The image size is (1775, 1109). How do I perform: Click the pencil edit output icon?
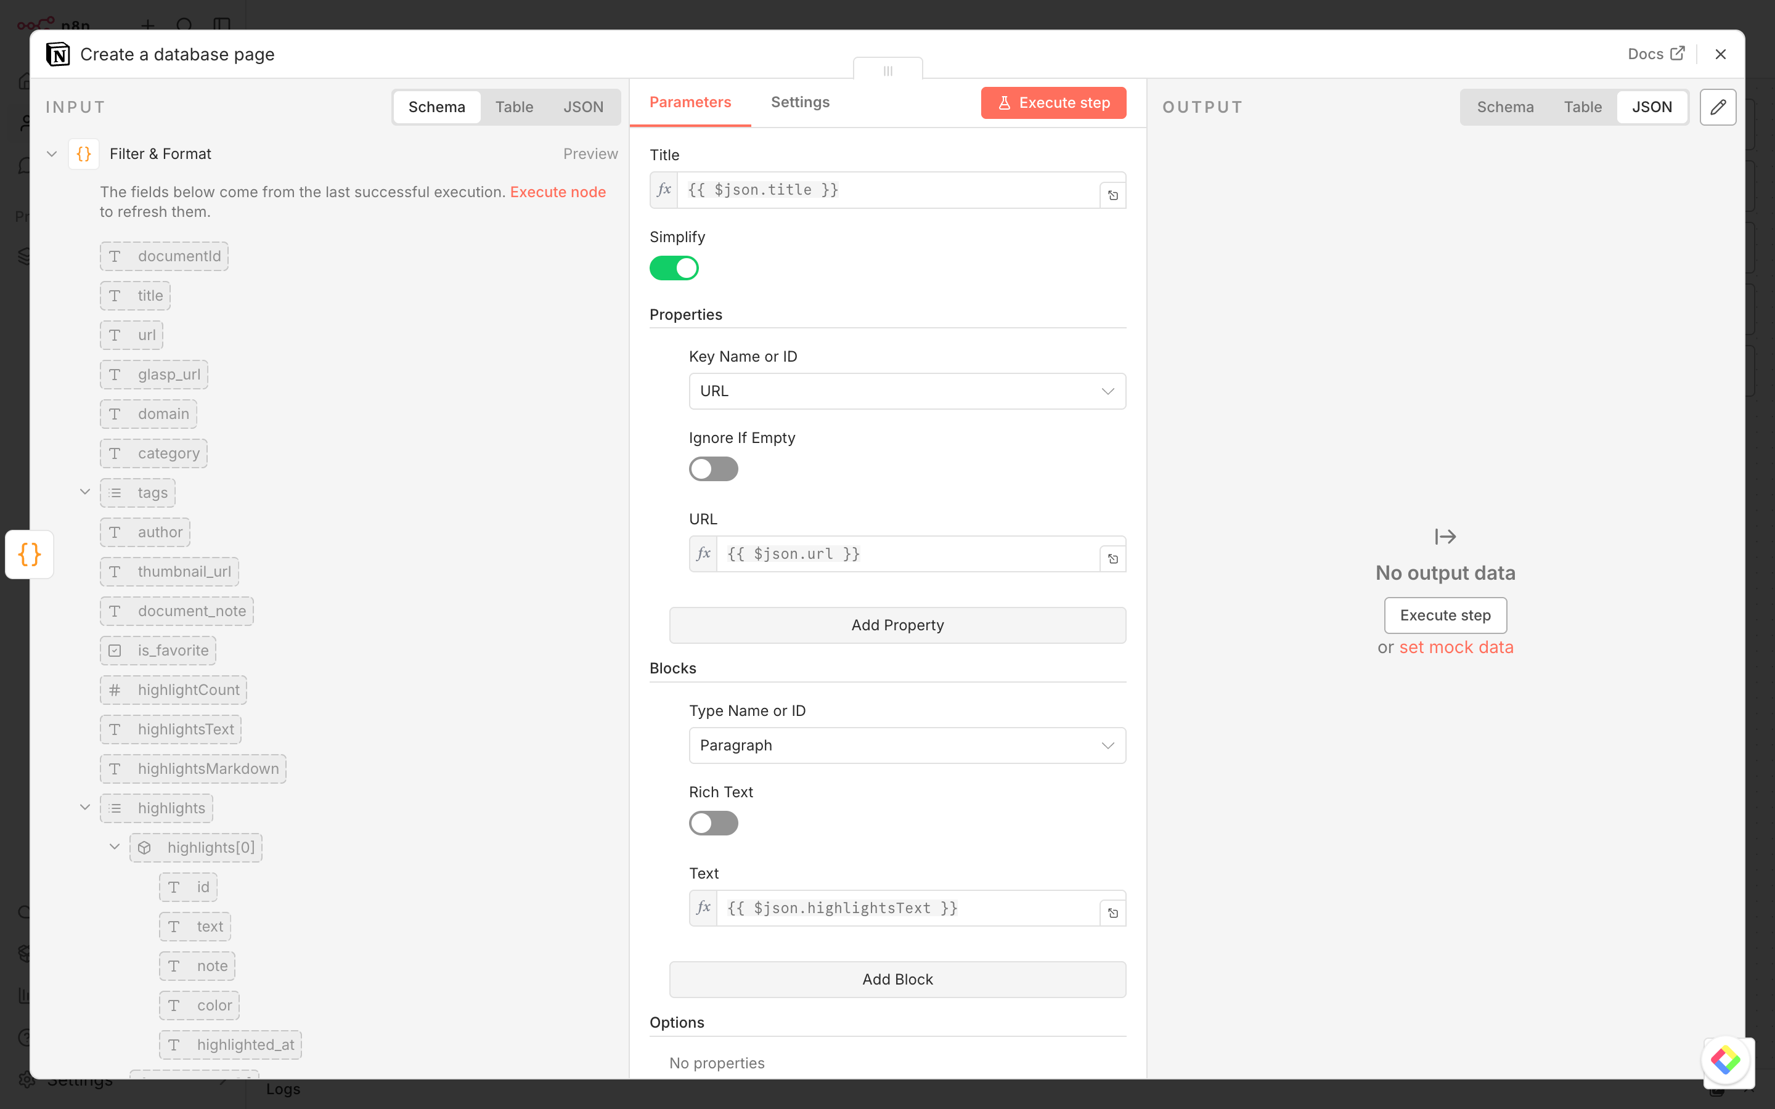click(x=1718, y=107)
